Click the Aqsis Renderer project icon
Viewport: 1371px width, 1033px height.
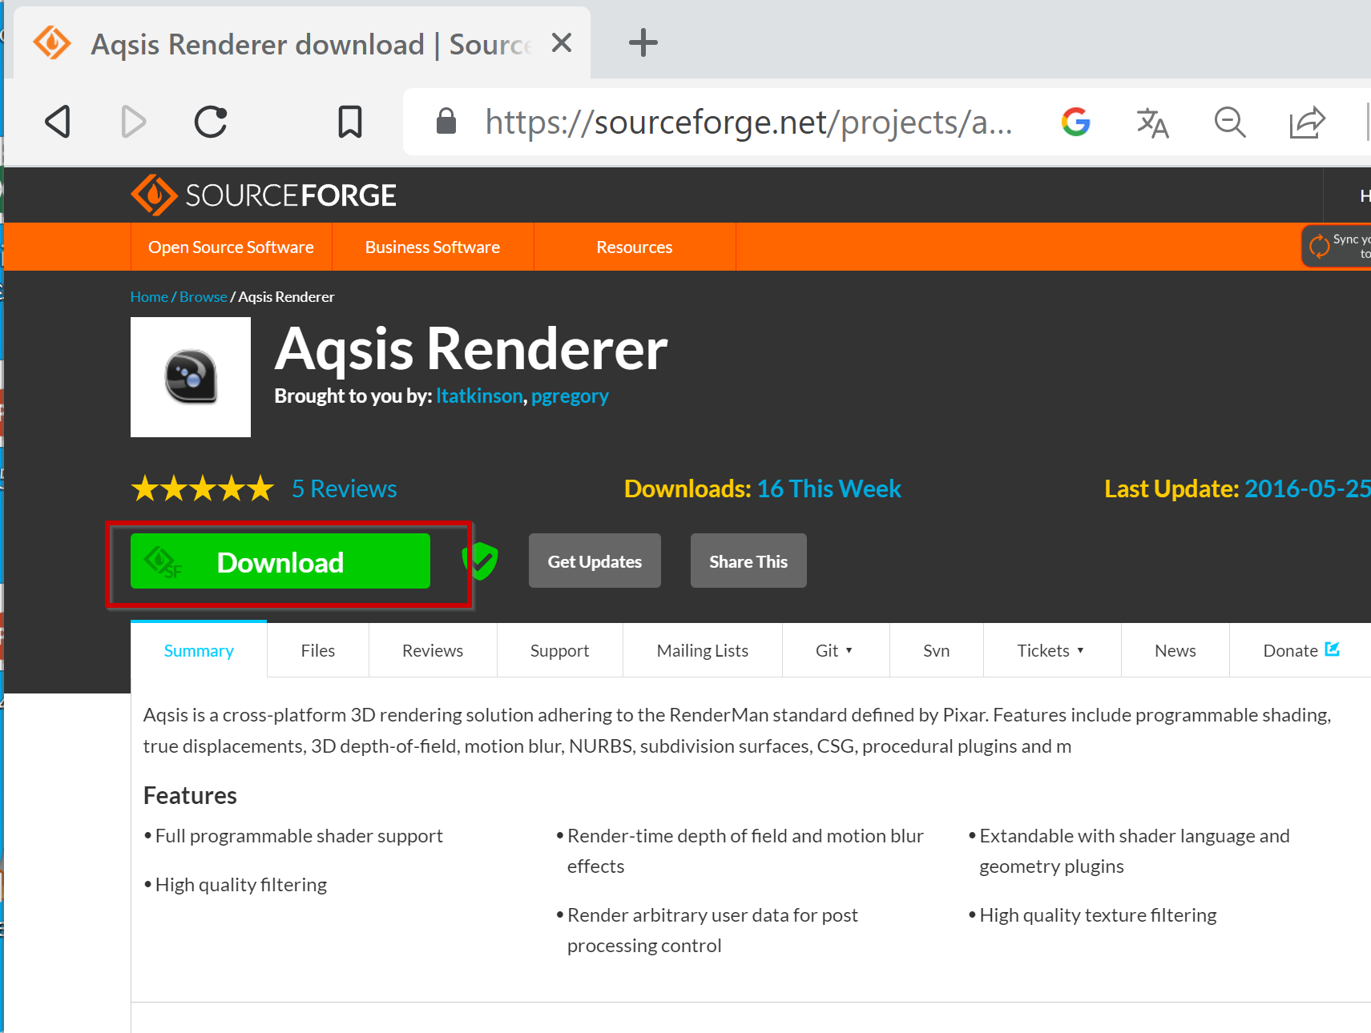(191, 377)
